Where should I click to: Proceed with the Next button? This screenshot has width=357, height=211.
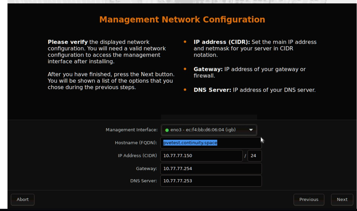tap(342, 199)
